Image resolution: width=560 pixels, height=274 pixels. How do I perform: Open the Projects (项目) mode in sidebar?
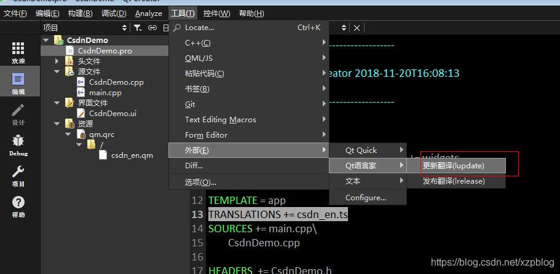tap(18, 176)
